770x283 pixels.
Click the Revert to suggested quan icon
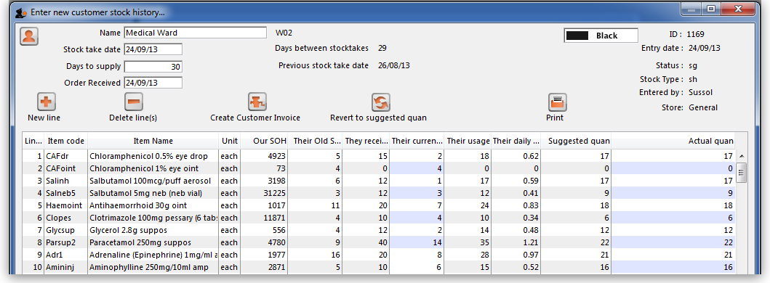click(380, 102)
